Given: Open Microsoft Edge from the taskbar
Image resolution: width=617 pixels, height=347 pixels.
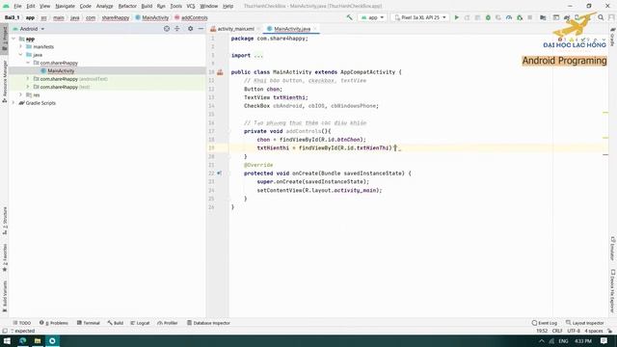Looking at the screenshot, I should pos(23,340).
